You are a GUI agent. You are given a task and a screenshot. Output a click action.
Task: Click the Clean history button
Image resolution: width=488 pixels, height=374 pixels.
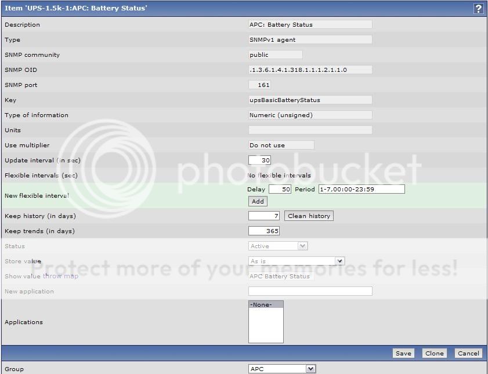tap(309, 216)
